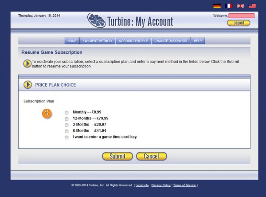Click the Turbine logo in the header

tap(97, 20)
